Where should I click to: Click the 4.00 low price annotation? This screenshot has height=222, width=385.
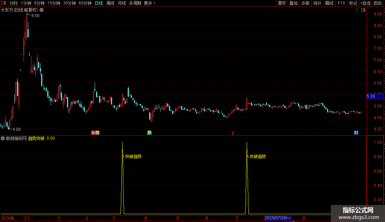point(17,129)
